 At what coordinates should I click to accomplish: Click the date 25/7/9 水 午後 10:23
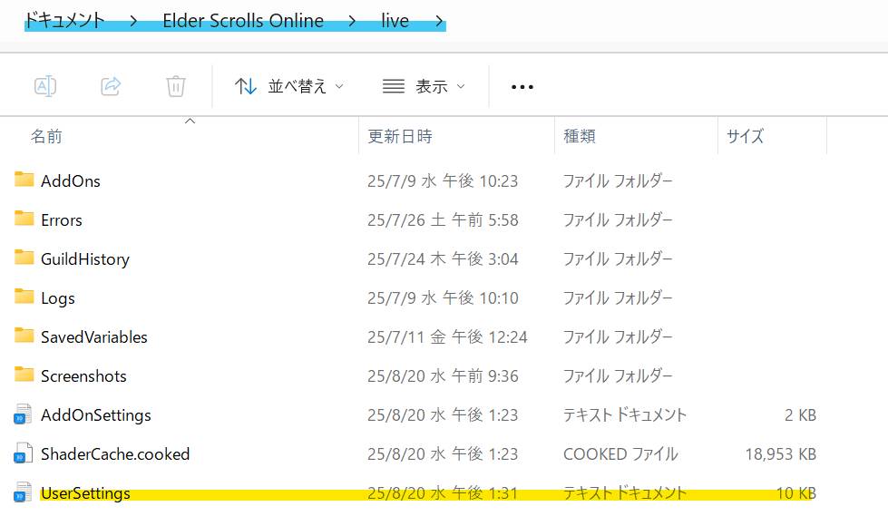[443, 181]
